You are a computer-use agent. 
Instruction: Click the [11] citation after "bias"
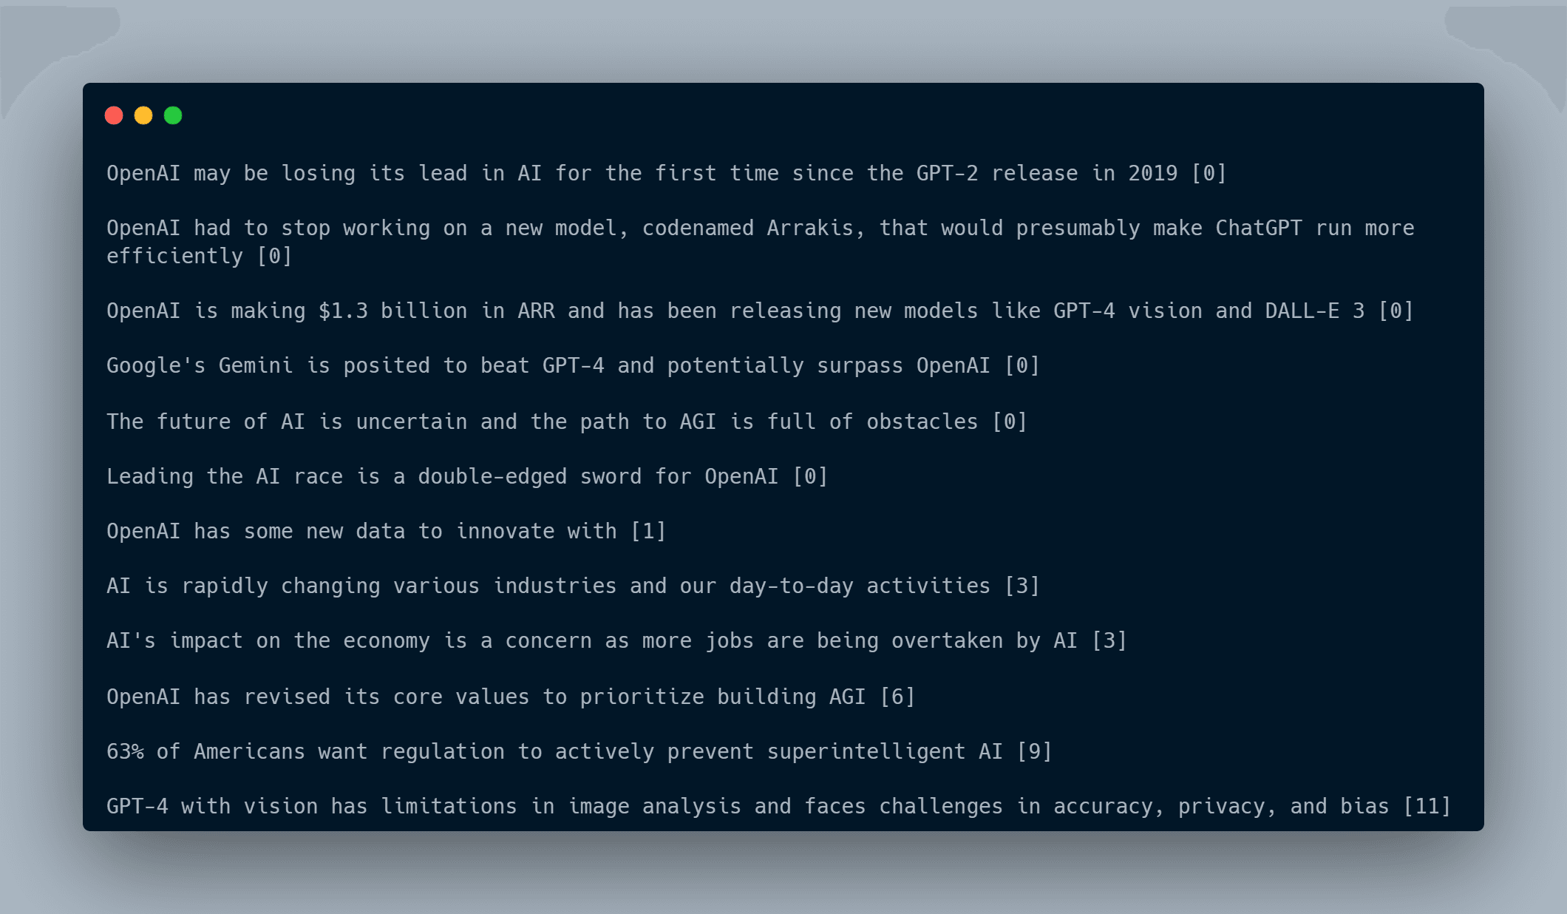point(1427,806)
